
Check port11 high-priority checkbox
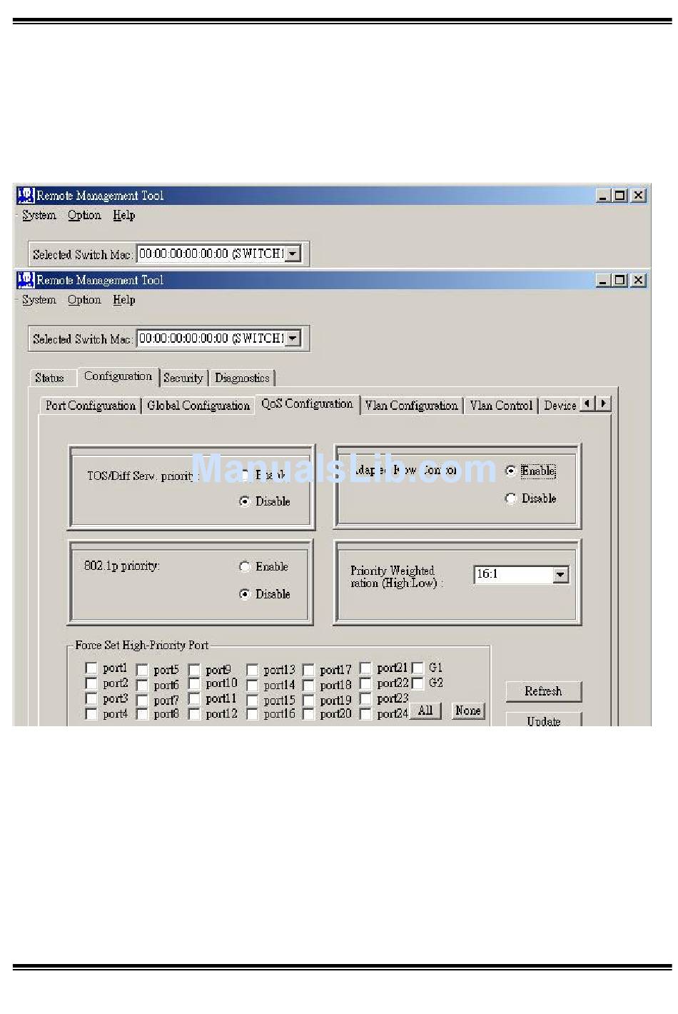pyautogui.click(x=194, y=698)
